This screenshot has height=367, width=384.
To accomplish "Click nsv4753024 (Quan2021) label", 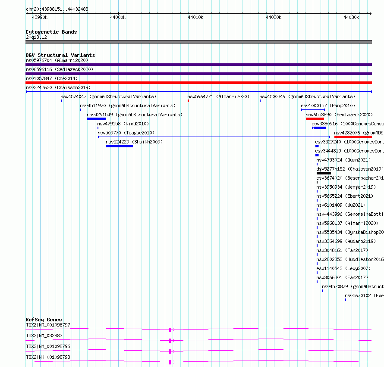I will coord(343,160).
